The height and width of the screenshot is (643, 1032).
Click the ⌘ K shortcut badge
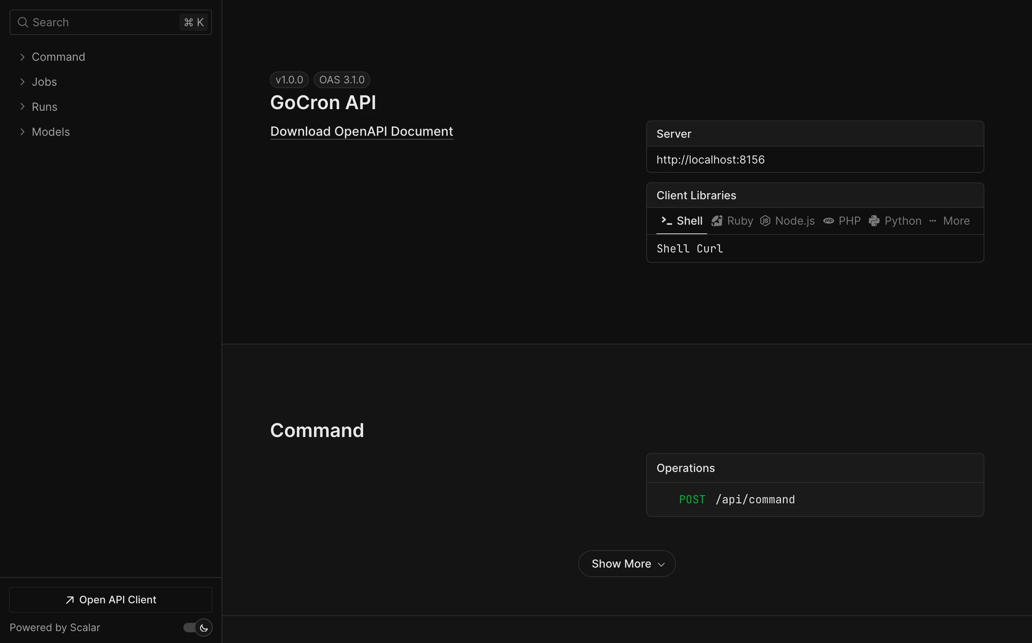click(193, 22)
